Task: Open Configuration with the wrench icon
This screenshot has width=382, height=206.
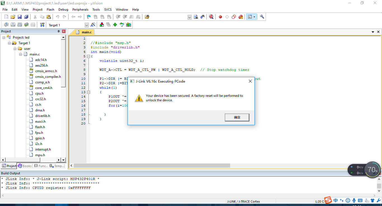Action: (262, 17)
